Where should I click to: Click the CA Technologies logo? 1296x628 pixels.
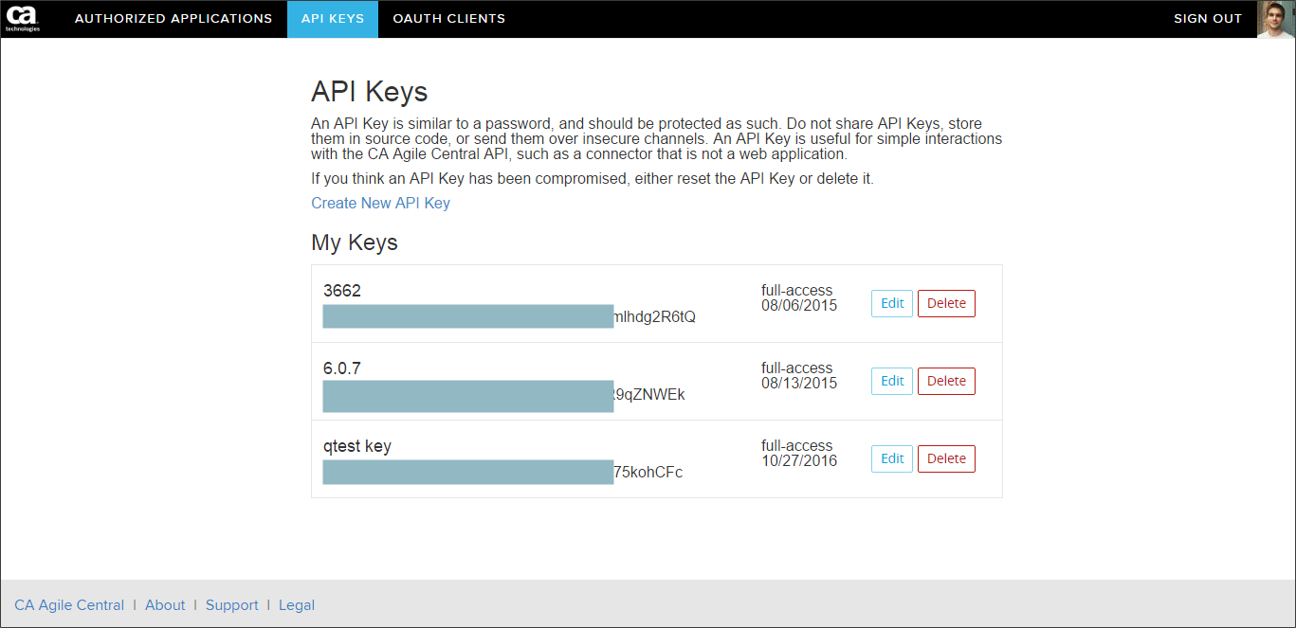(23, 18)
